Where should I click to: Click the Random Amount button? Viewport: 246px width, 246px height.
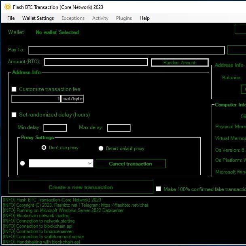click(x=180, y=63)
